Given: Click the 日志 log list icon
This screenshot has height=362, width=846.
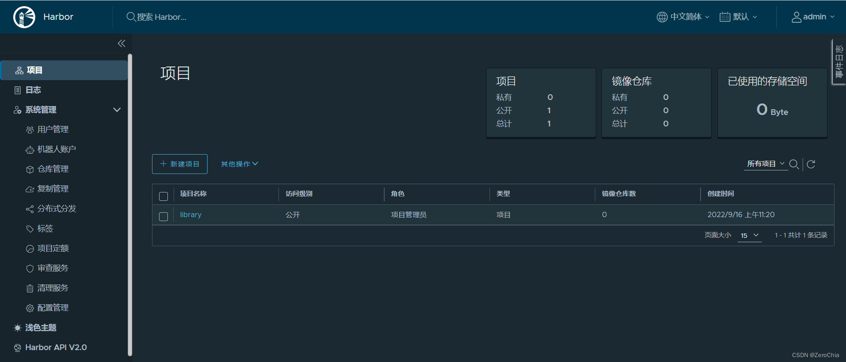Looking at the screenshot, I should point(18,90).
